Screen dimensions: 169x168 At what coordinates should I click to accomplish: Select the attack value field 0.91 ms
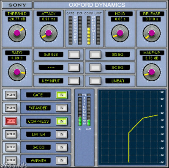click(49, 19)
